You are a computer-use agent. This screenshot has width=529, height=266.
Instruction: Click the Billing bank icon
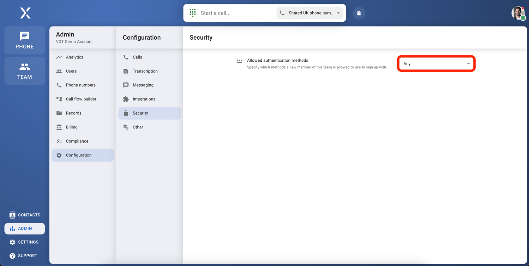(59, 127)
